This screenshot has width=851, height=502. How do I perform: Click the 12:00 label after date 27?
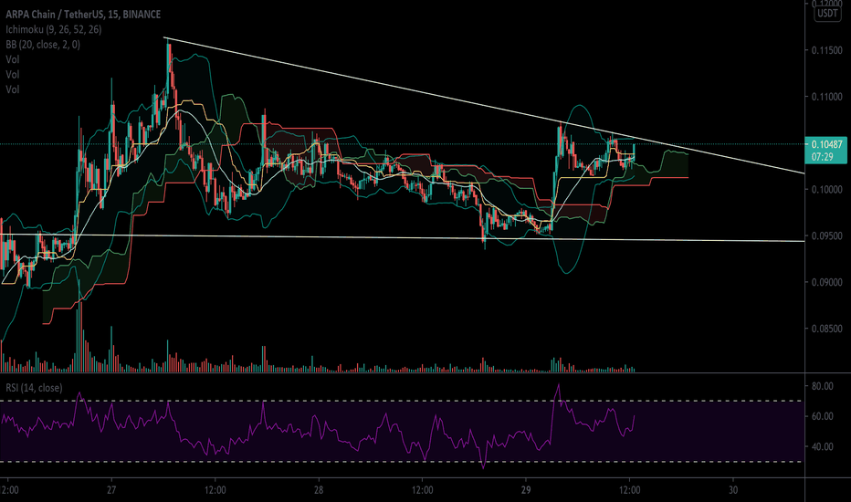[x=215, y=489]
